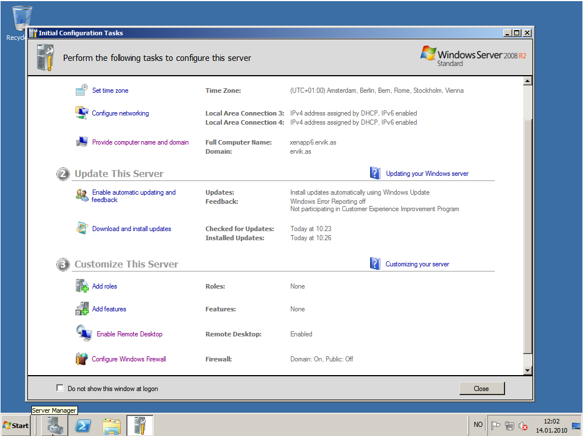Click the Enable Remote Desktop icon
The height and width of the screenshot is (436, 583).
tap(84, 333)
